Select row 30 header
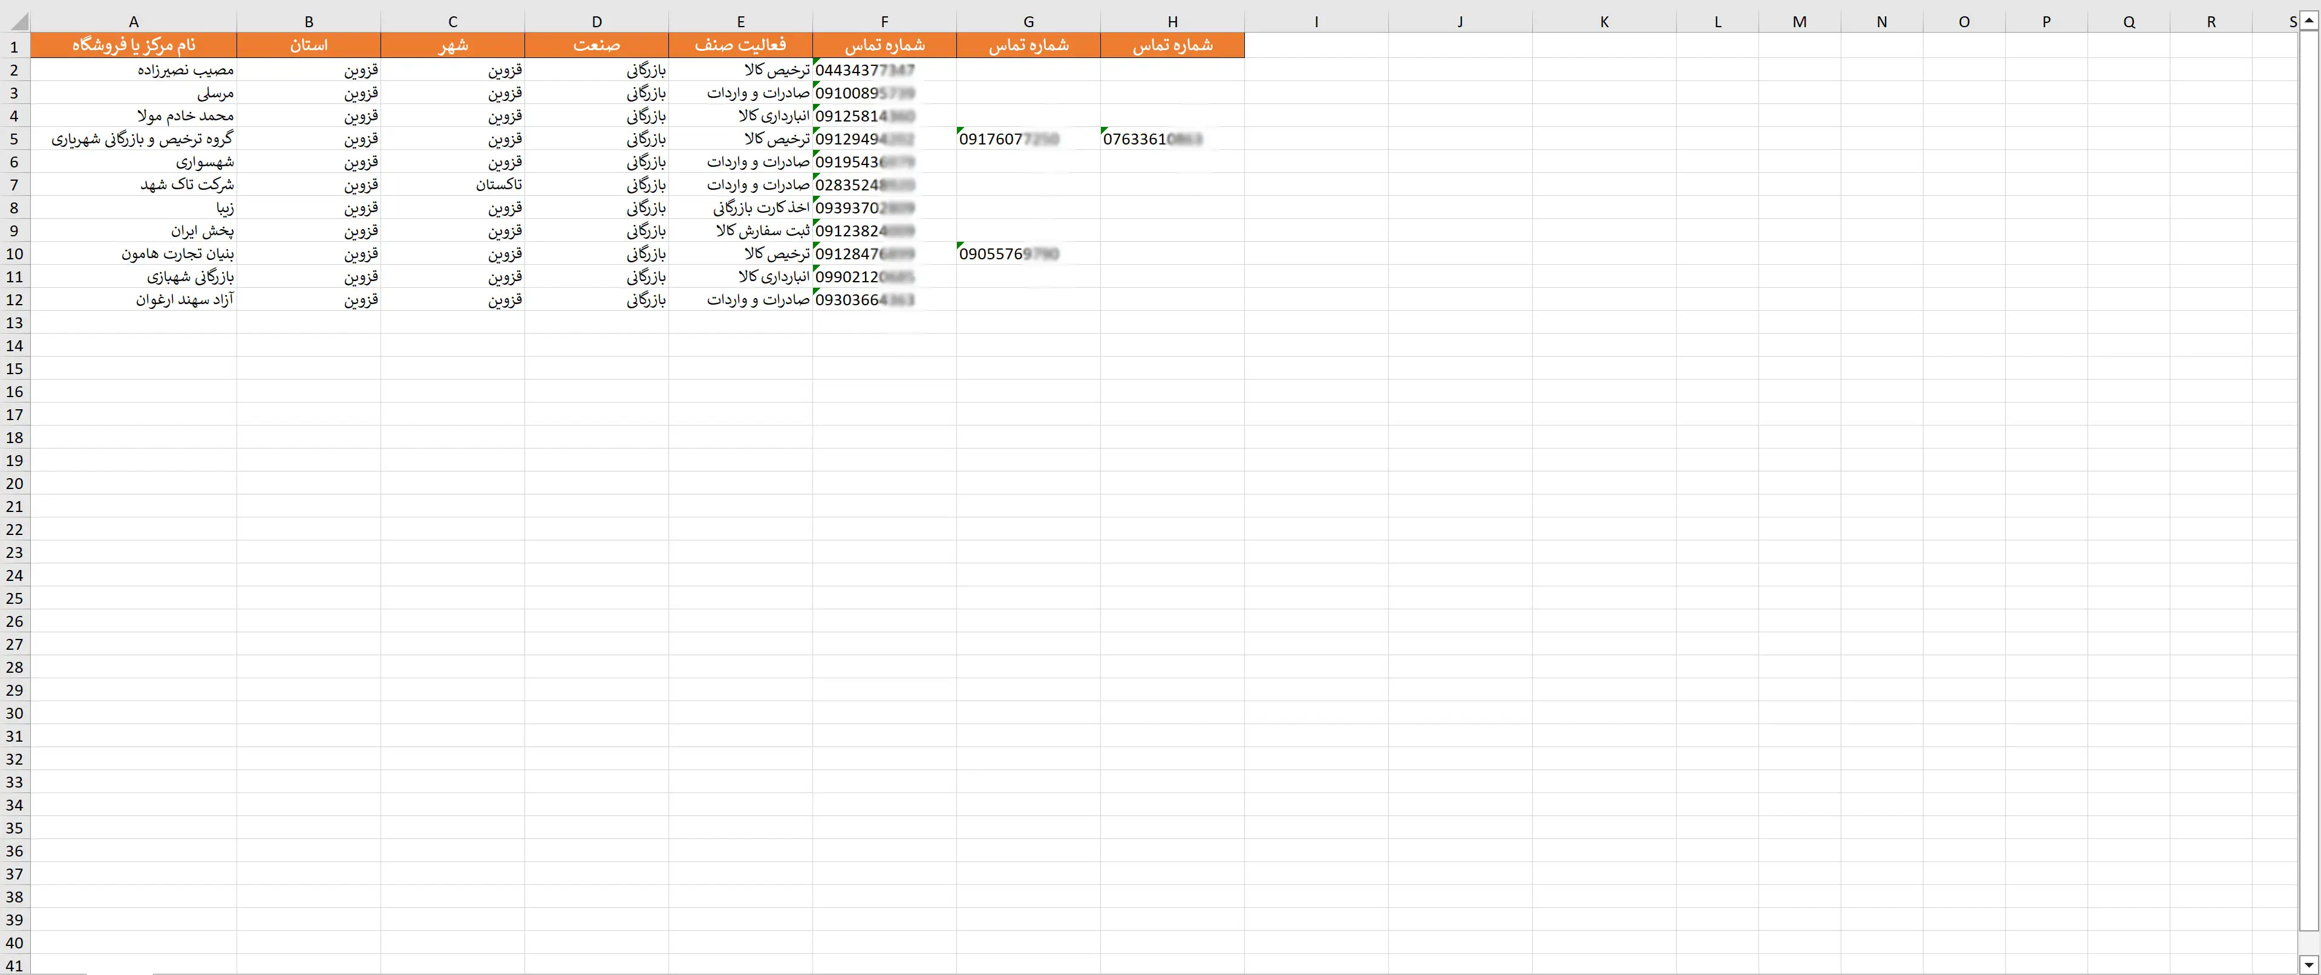 [x=15, y=713]
